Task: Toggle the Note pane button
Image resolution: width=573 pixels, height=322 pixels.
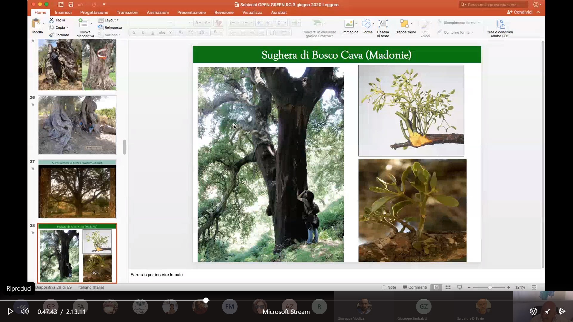Action: (x=389, y=287)
